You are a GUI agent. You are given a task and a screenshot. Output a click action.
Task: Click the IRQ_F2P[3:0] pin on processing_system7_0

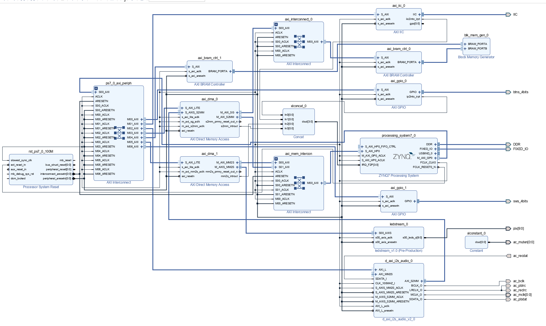point(370,165)
